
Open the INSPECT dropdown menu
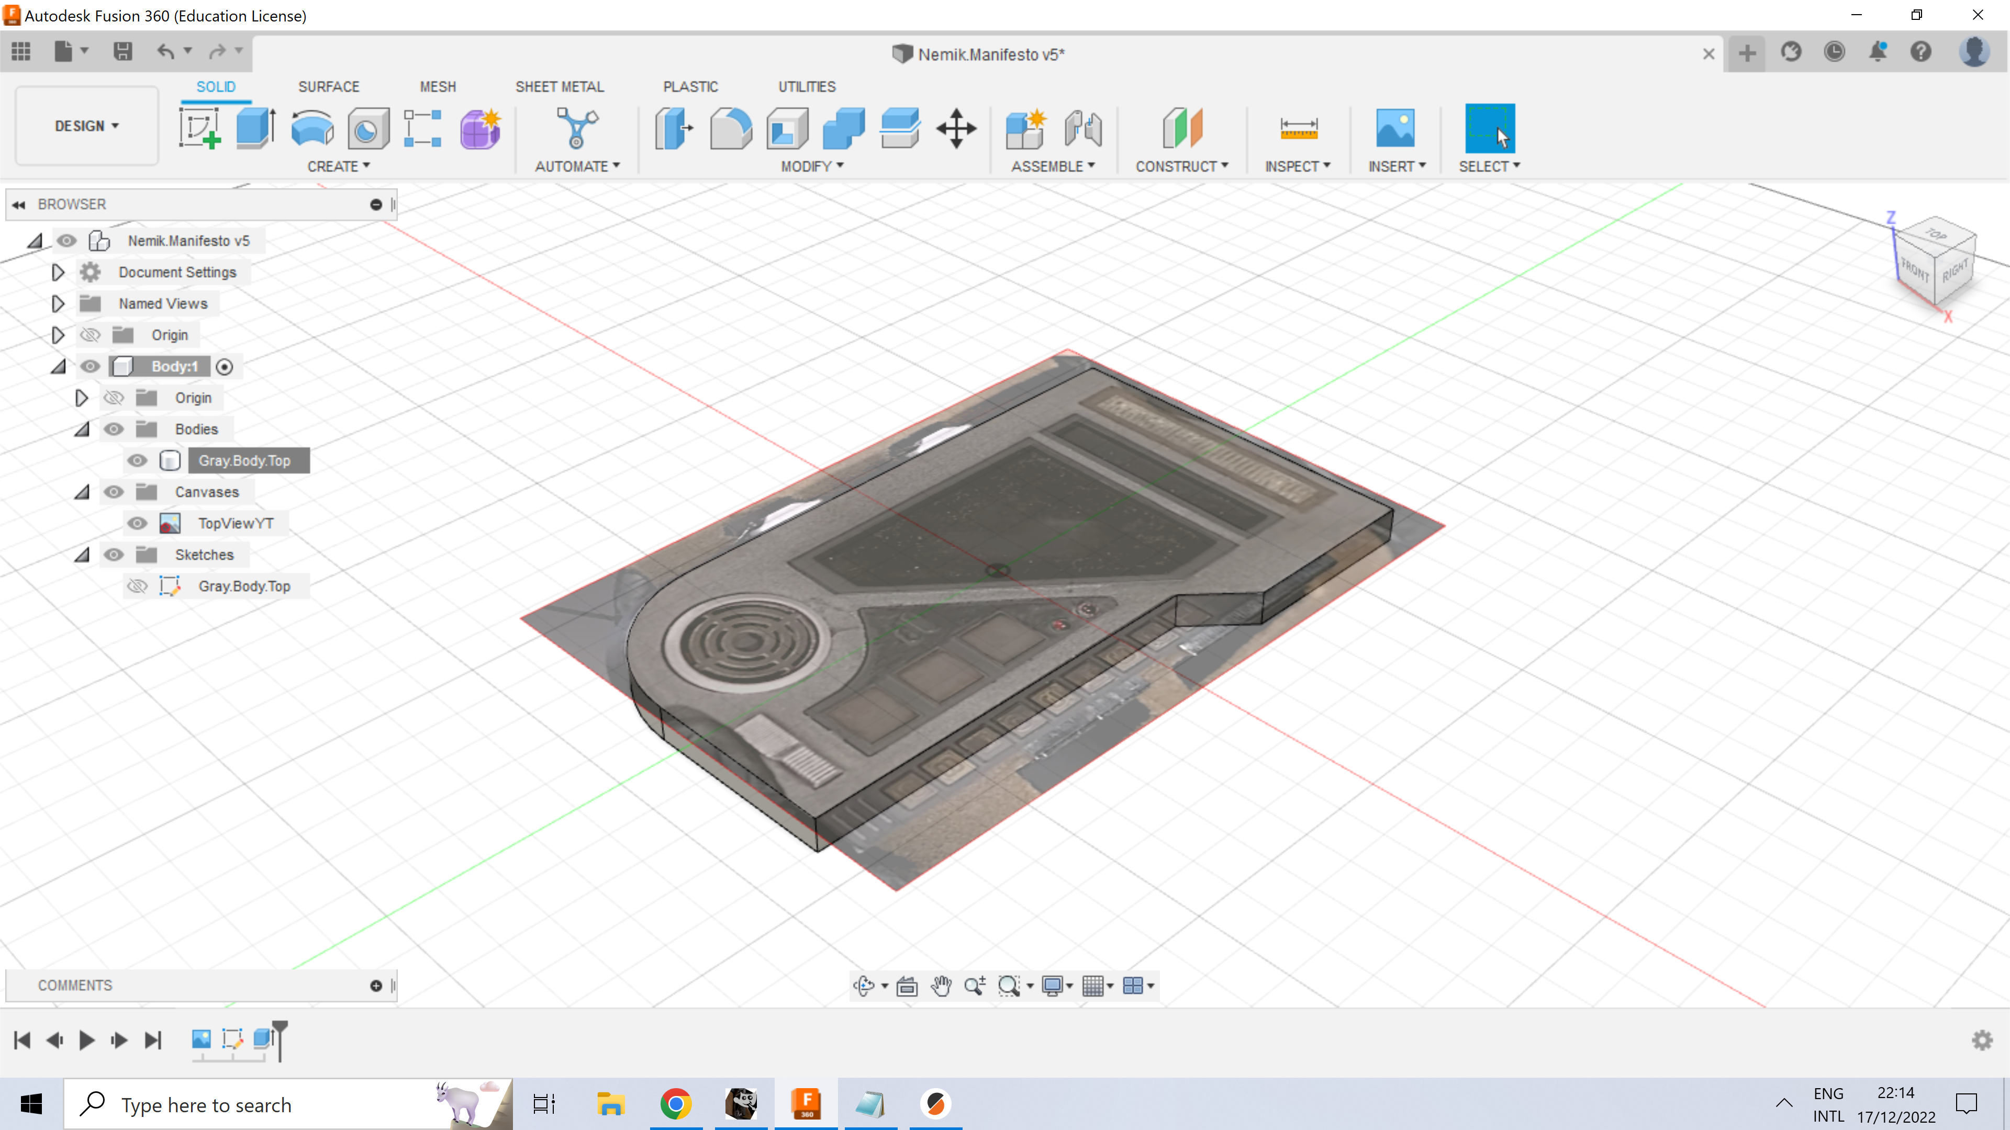[x=1298, y=166]
